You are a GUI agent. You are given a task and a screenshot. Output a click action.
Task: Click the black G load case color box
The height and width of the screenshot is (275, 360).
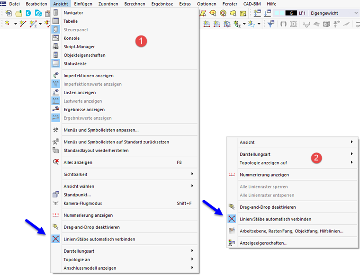click(x=291, y=13)
